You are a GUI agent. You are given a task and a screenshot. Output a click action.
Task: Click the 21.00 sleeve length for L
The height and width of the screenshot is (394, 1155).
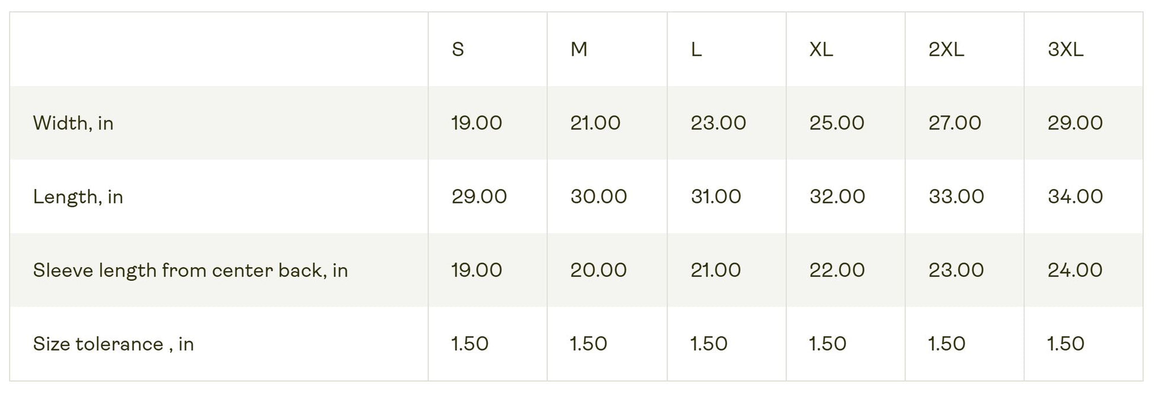click(x=716, y=270)
